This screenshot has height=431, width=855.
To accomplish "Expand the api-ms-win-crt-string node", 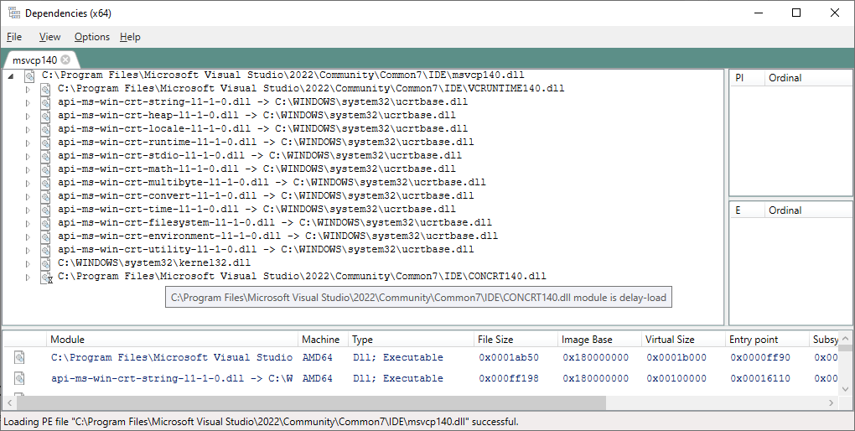I will (x=28, y=102).
